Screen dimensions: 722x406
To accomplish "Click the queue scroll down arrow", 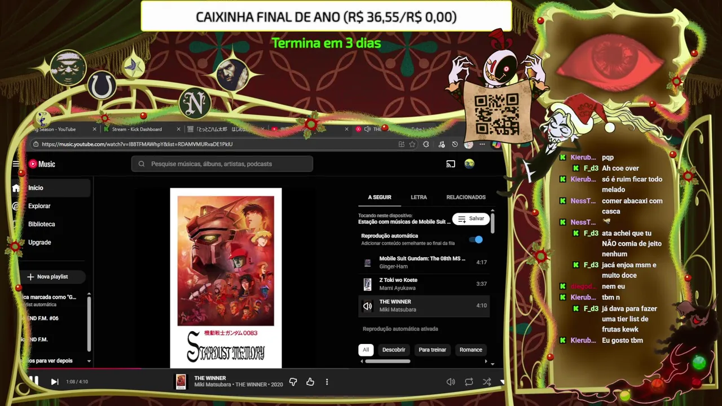I will tap(493, 364).
